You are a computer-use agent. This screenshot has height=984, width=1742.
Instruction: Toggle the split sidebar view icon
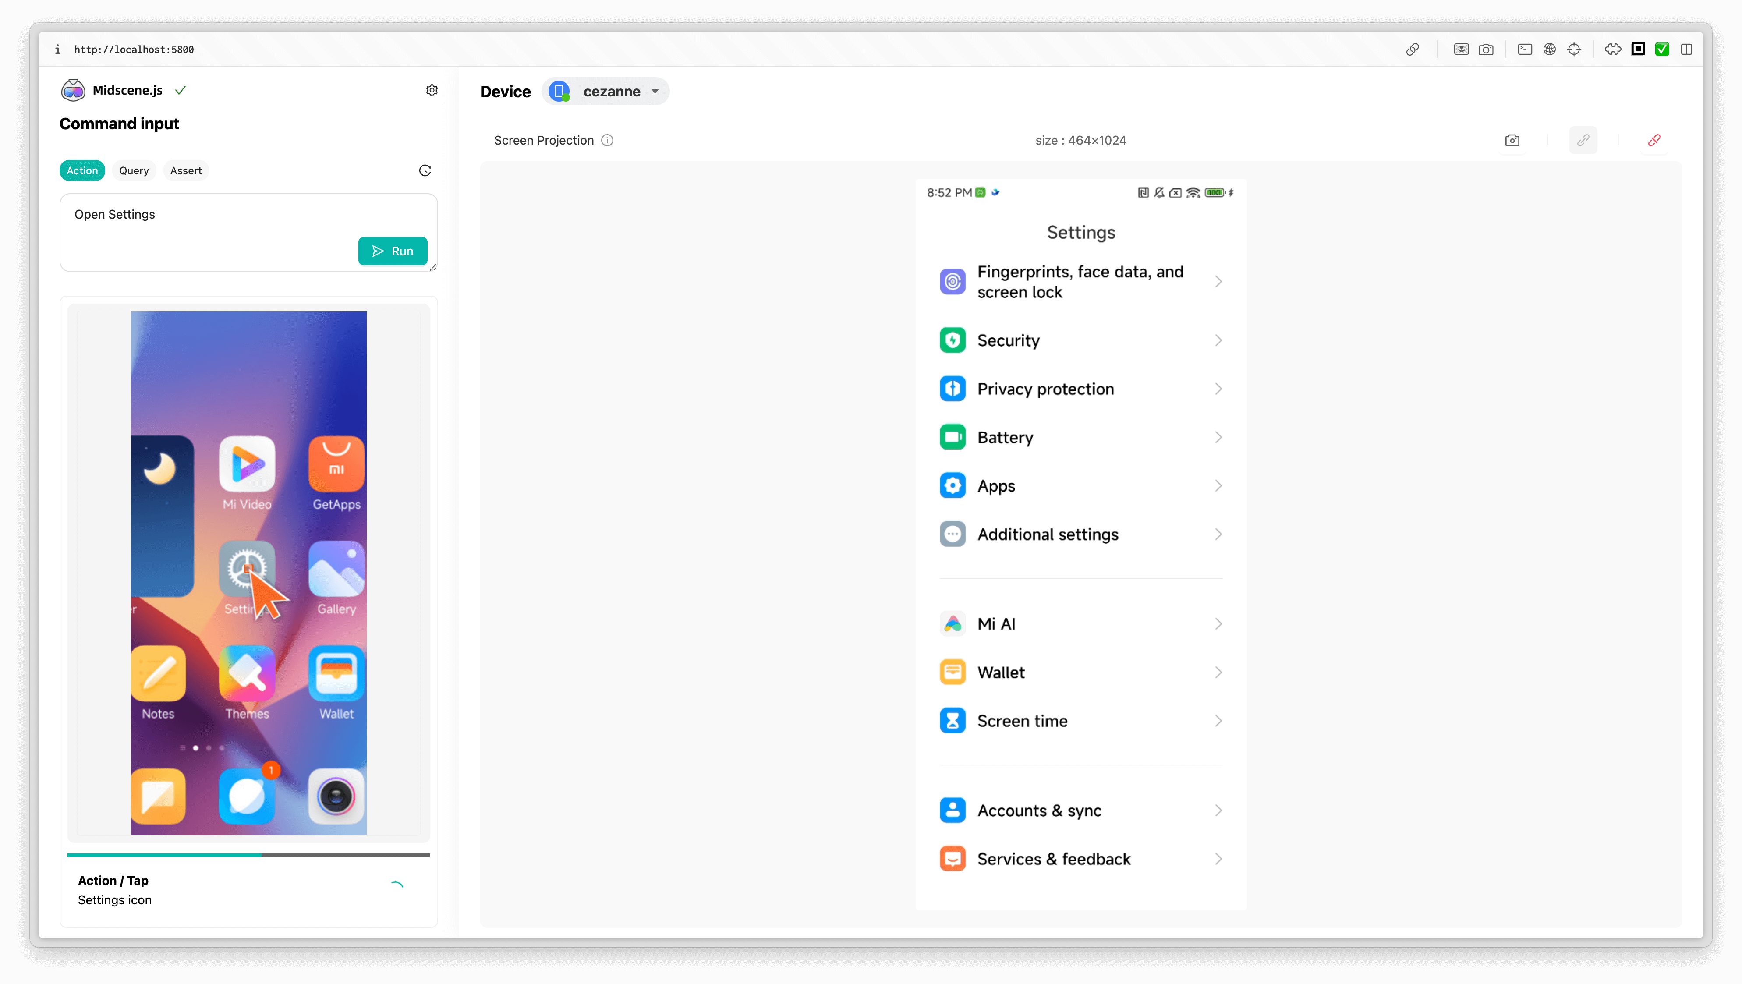(x=1686, y=50)
